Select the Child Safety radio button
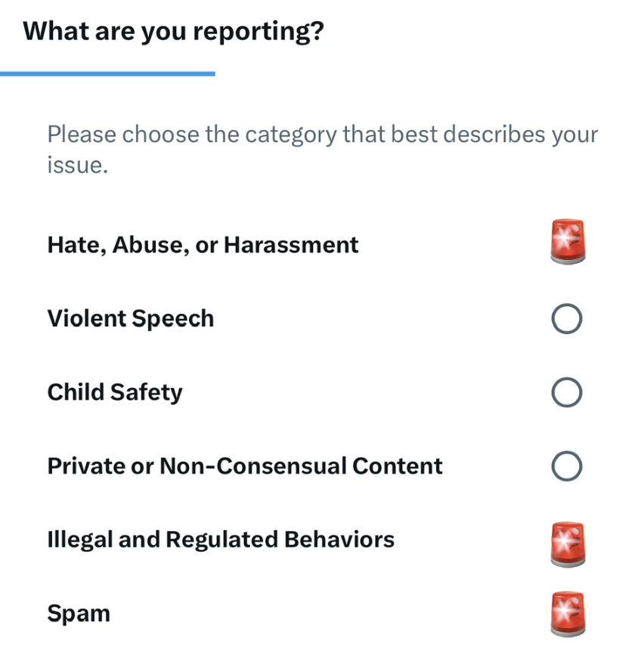The image size is (635, 656). 567,392
